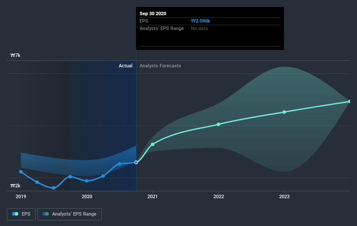
Task: Select the Sep 30 2020 highlighted data point
Action: tap(136, 162)
